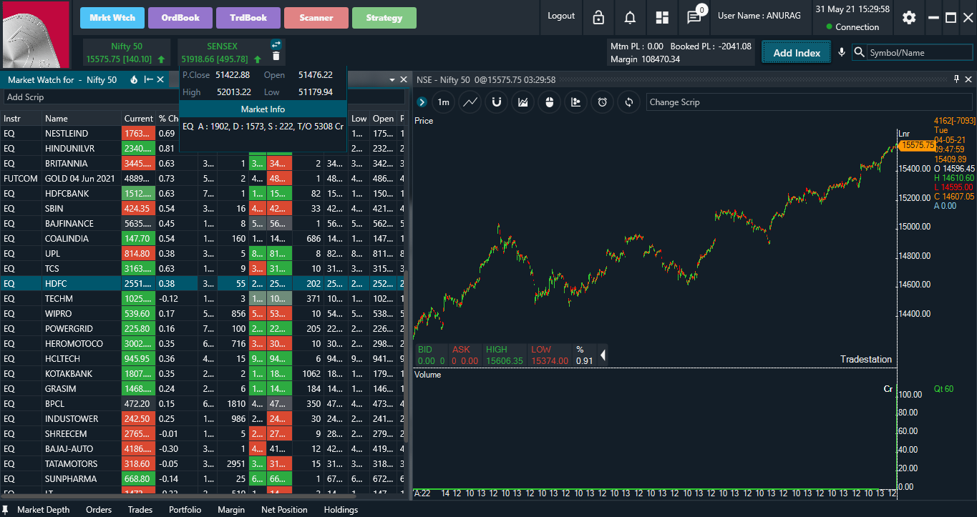Open the Scanner view
This screenshot has width=977, height=517.
316,17
